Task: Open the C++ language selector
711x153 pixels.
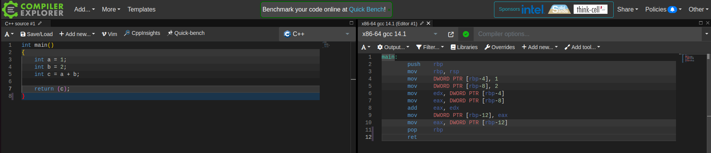Action: point(317,34)
